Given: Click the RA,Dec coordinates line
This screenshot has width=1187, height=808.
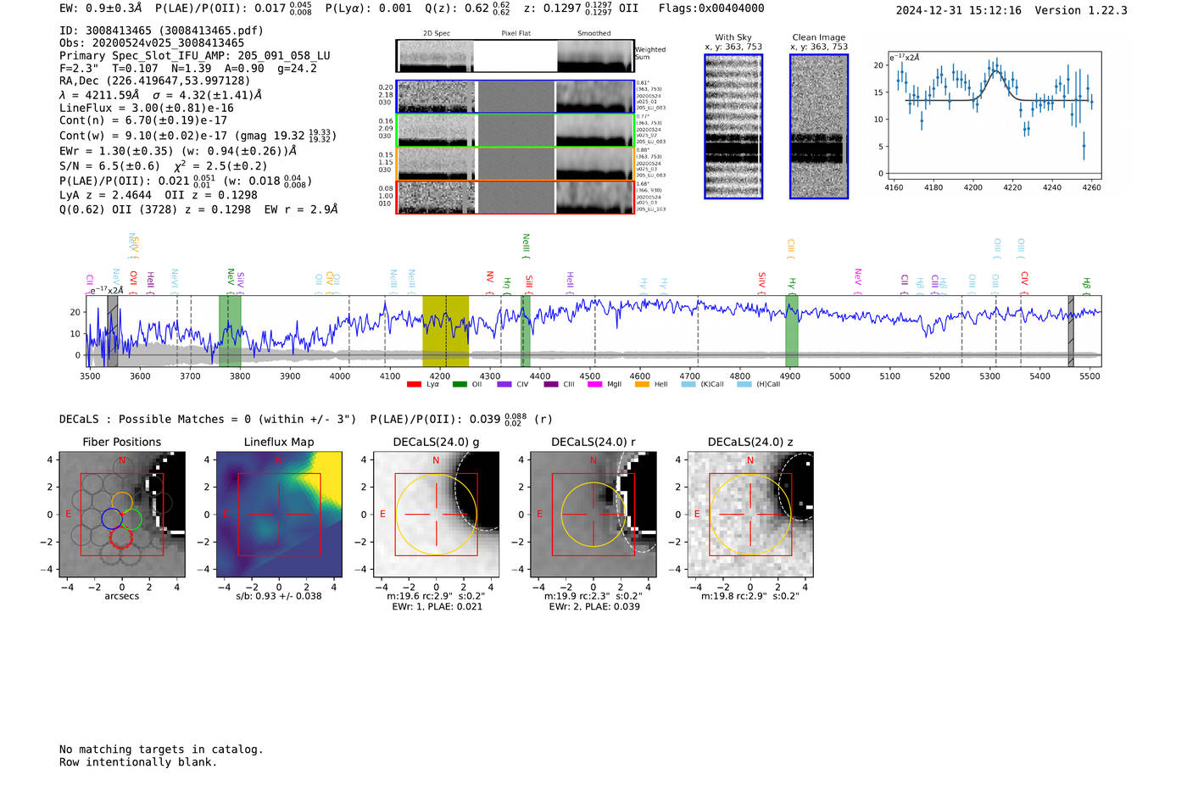Looking at the screenshot, I should (155, 81).
